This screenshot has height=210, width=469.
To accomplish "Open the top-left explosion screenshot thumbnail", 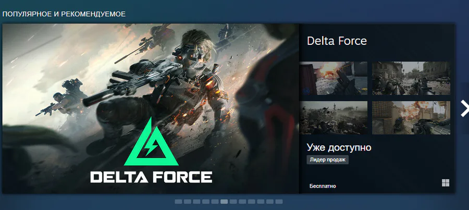I will click(333, 78).
